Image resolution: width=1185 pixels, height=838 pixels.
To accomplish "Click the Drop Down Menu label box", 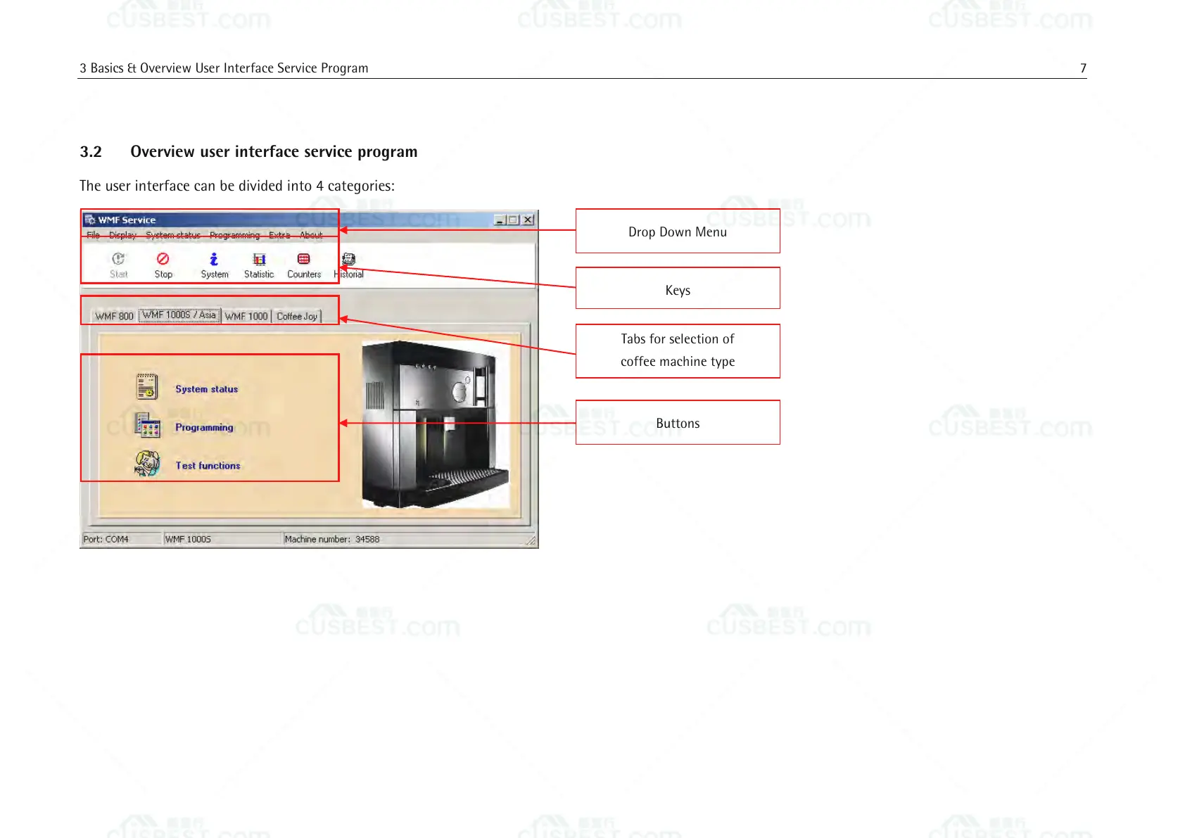I will (678, 231).
